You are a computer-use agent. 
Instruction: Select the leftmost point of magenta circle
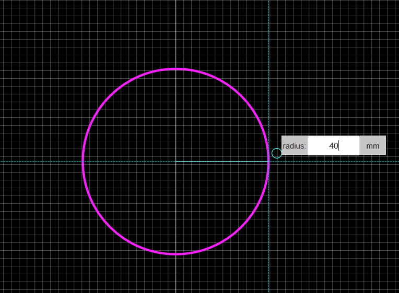tap(83, 162)
